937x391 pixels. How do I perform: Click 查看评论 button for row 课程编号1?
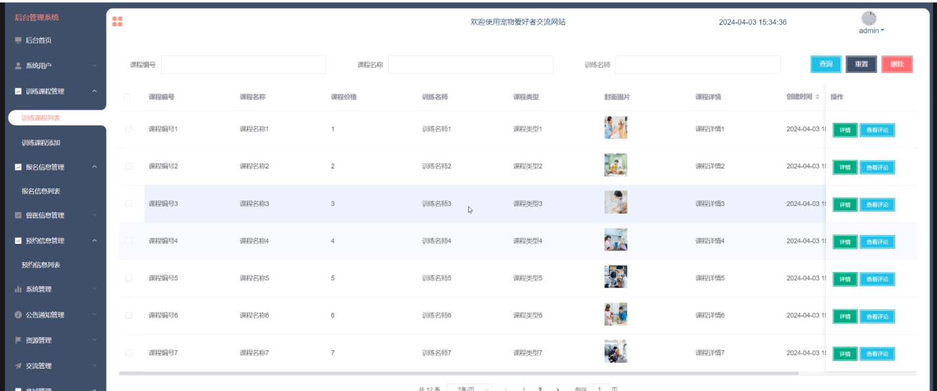[877, 130]
